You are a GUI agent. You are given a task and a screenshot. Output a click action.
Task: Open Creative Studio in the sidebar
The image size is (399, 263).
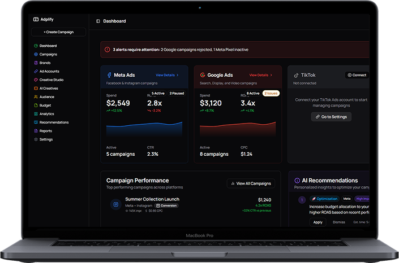coord(49,80)
